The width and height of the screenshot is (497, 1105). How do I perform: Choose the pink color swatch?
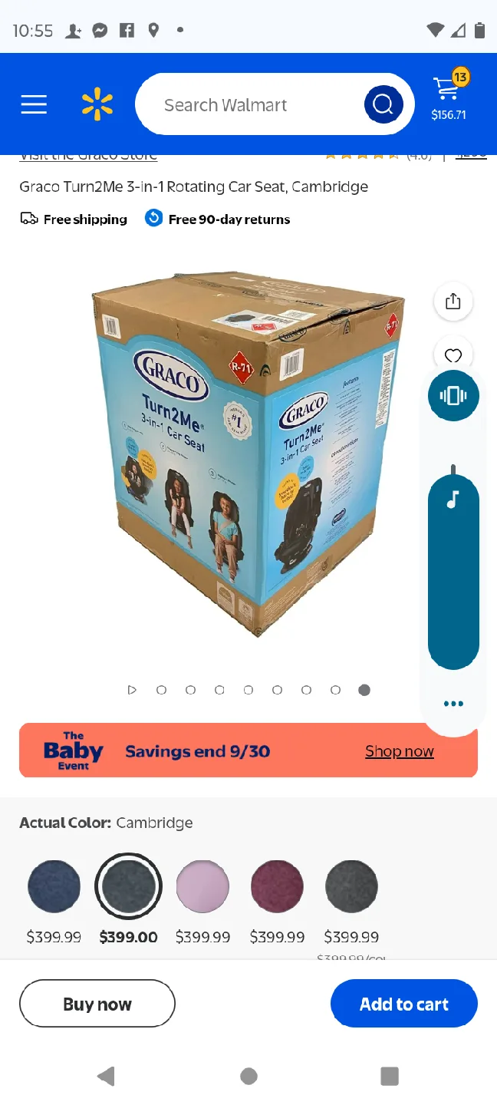pyautogui.click(x=203, y=886)
